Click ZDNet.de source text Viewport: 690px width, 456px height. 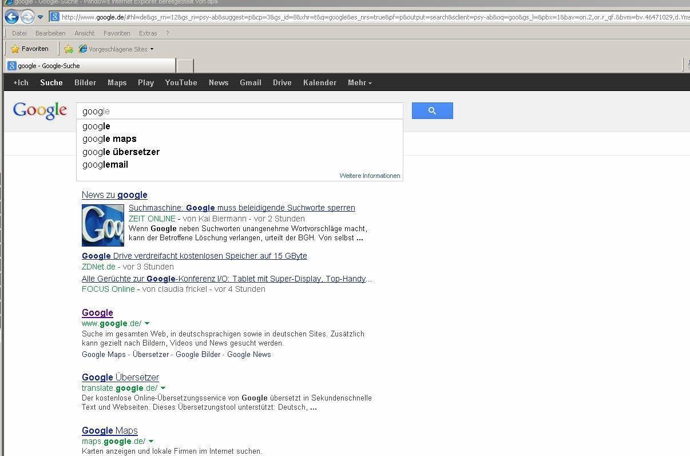tap(98, 267)
